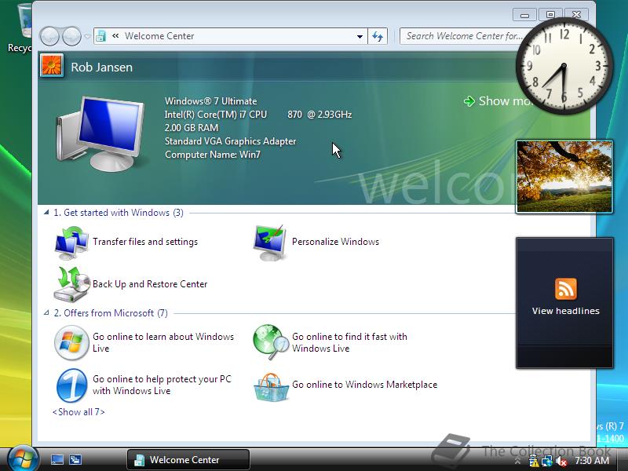Click the Windows Live logo icon
Image resolution: width=628 pixels, height=471 pixels.
coord(71,342)
